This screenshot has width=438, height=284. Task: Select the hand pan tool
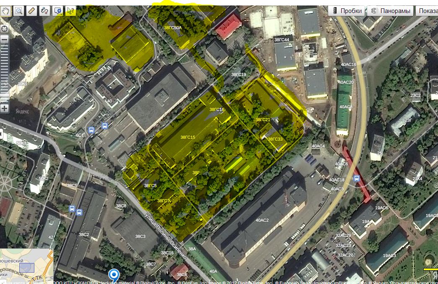(x=6, y=11)
